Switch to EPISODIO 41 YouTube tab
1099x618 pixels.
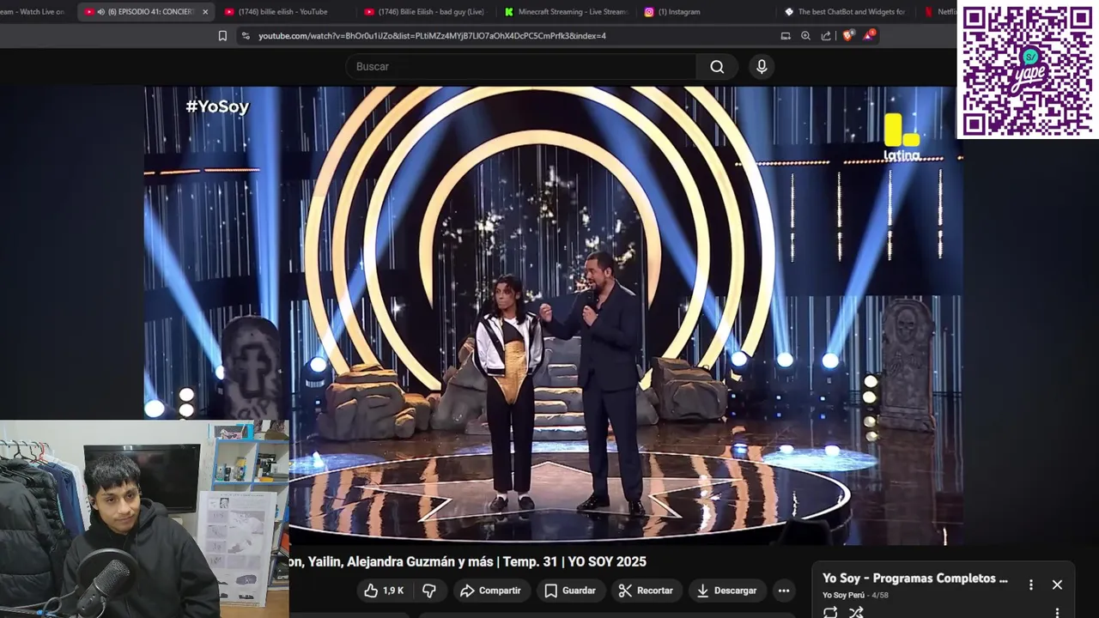pos(144,12)
